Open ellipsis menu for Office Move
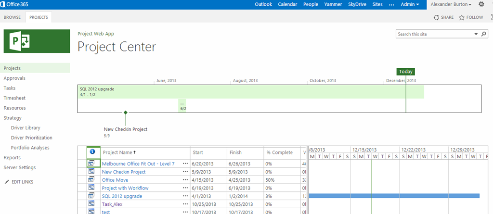Screen dimensions: 493x214 click(185, 180)
